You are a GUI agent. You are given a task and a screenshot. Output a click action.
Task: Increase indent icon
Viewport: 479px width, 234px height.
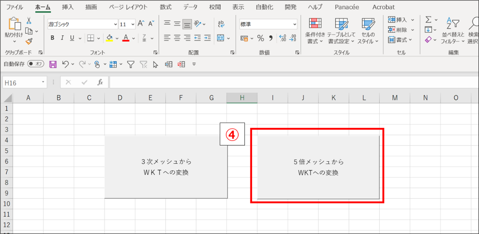208,38
